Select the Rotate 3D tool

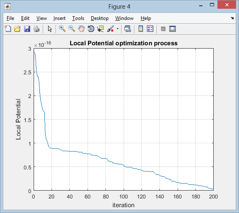[x=91, y=29]
